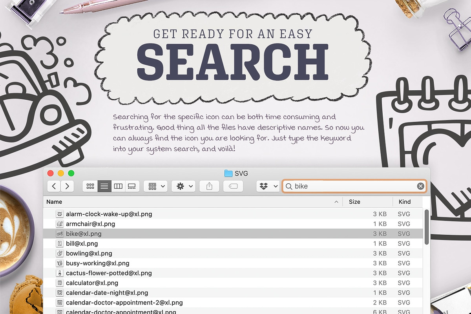
Task: Click the calendar-date-night file icon
Action: click(x=60, y=292)
